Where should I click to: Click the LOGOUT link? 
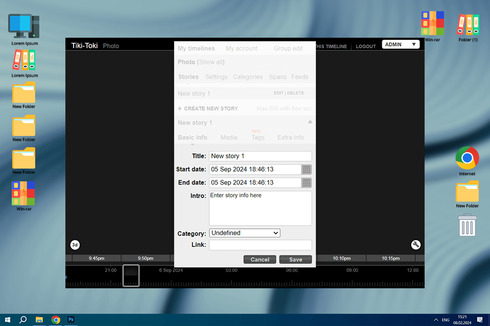click(365, 46)
